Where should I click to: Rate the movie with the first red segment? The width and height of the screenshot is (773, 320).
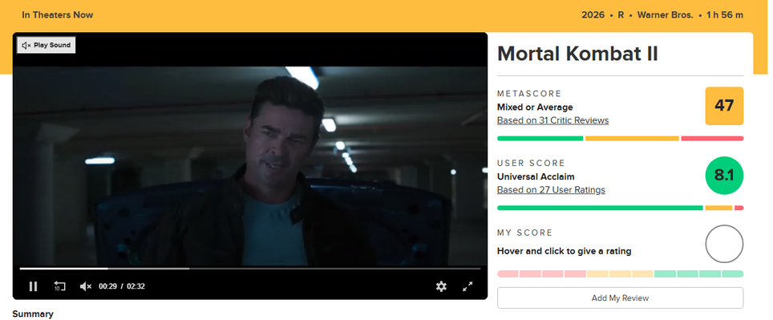[x=508, y=273]
